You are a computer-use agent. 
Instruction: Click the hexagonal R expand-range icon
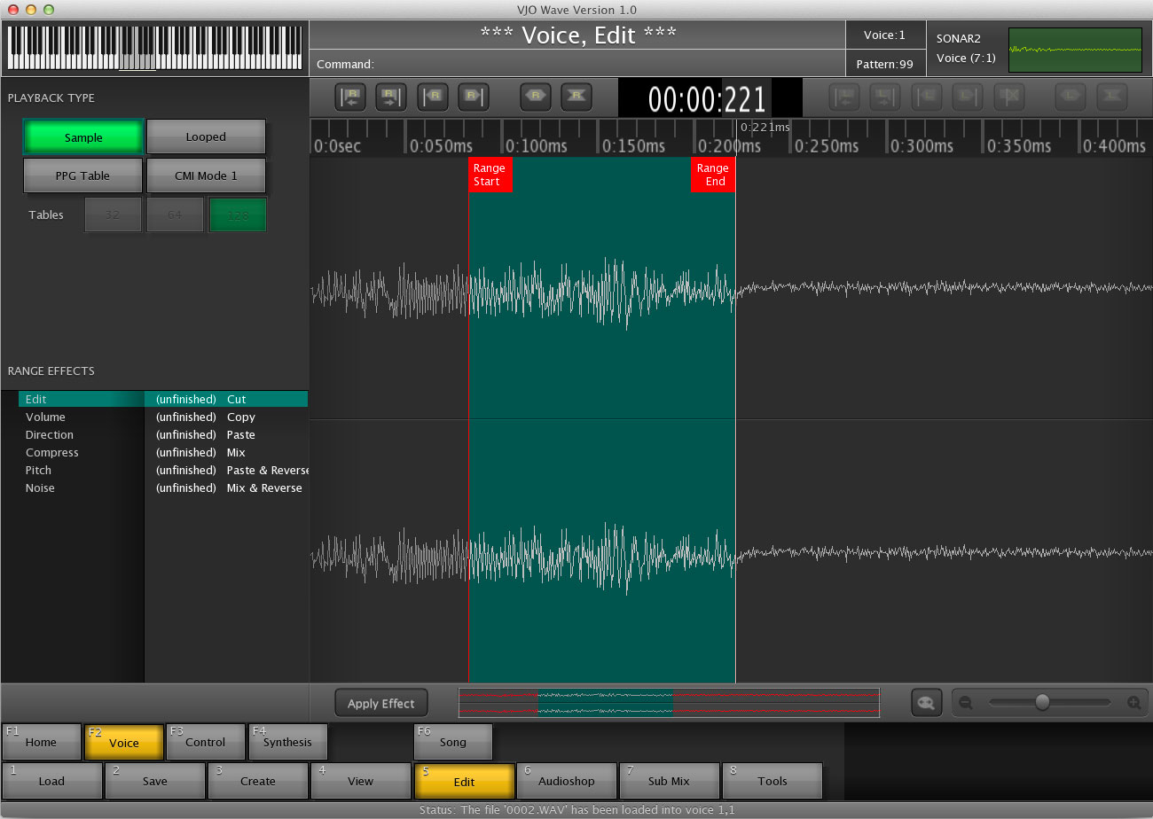pos(536,97)
